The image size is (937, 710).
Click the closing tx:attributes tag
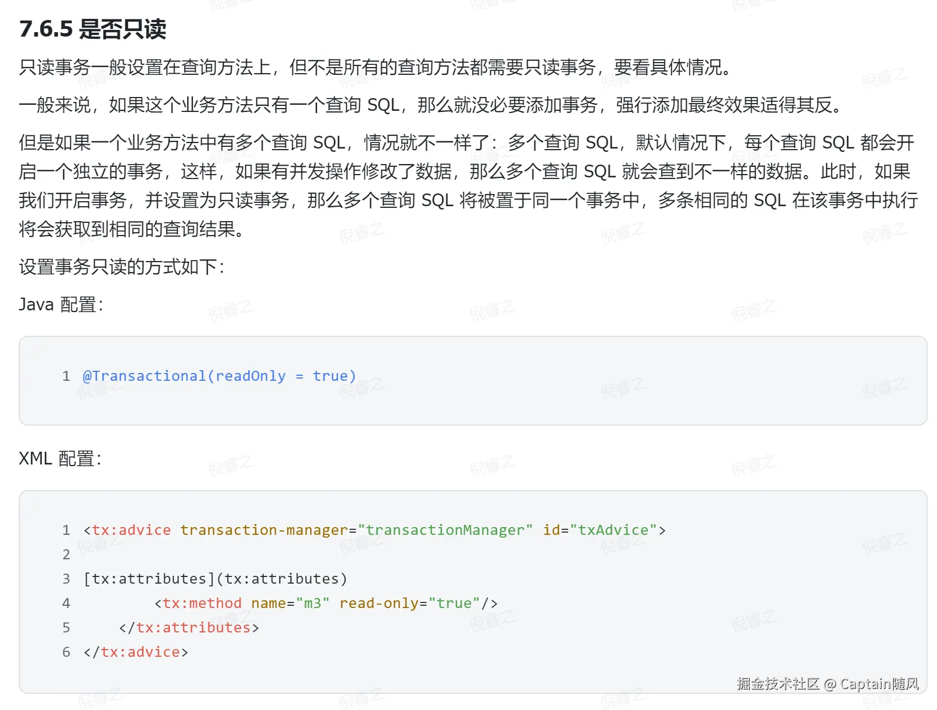point(188,627)
